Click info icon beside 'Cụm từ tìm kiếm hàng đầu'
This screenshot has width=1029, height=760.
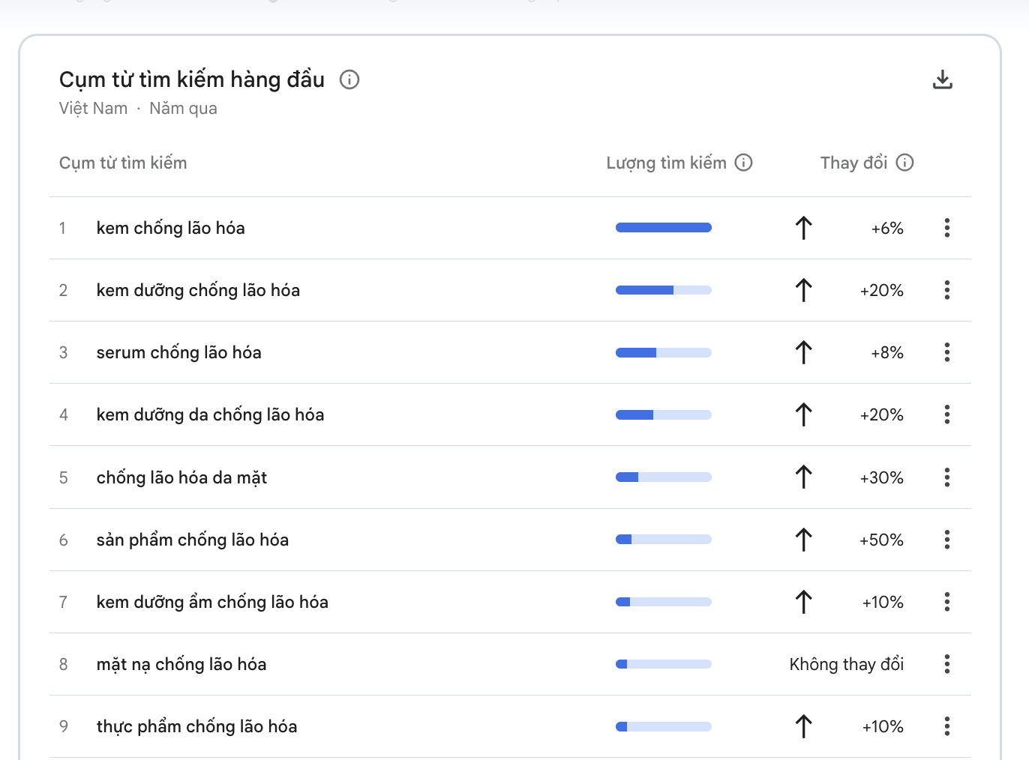349,79
